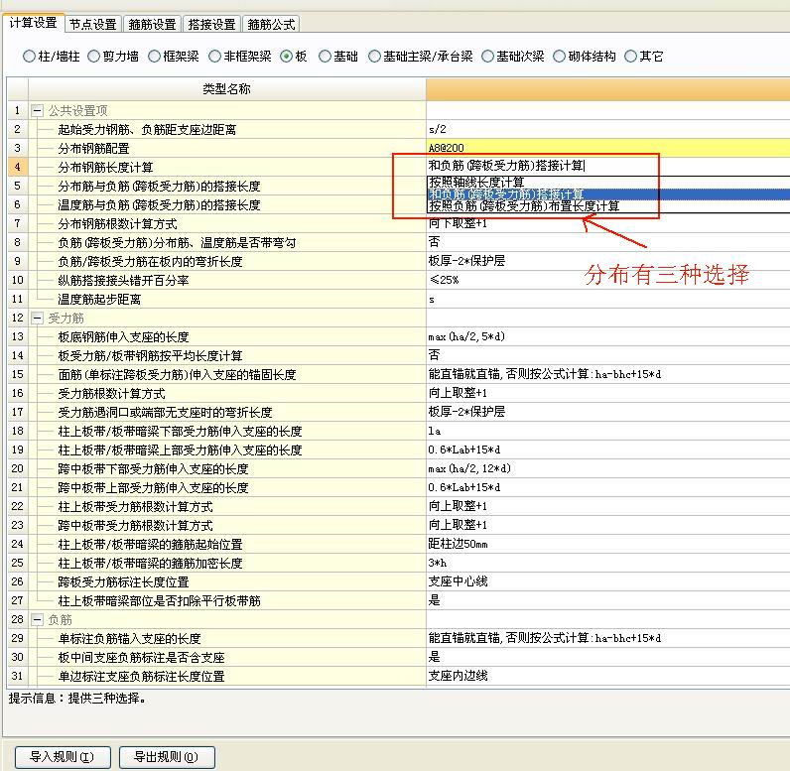Select the 剪力墙 radio option
The width and height of the screenshot is (790, 771).
point(113,57)
